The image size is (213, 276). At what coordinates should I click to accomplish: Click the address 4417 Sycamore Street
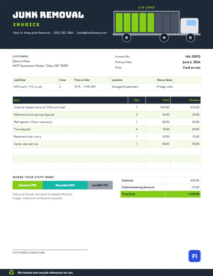click(40, 66)
